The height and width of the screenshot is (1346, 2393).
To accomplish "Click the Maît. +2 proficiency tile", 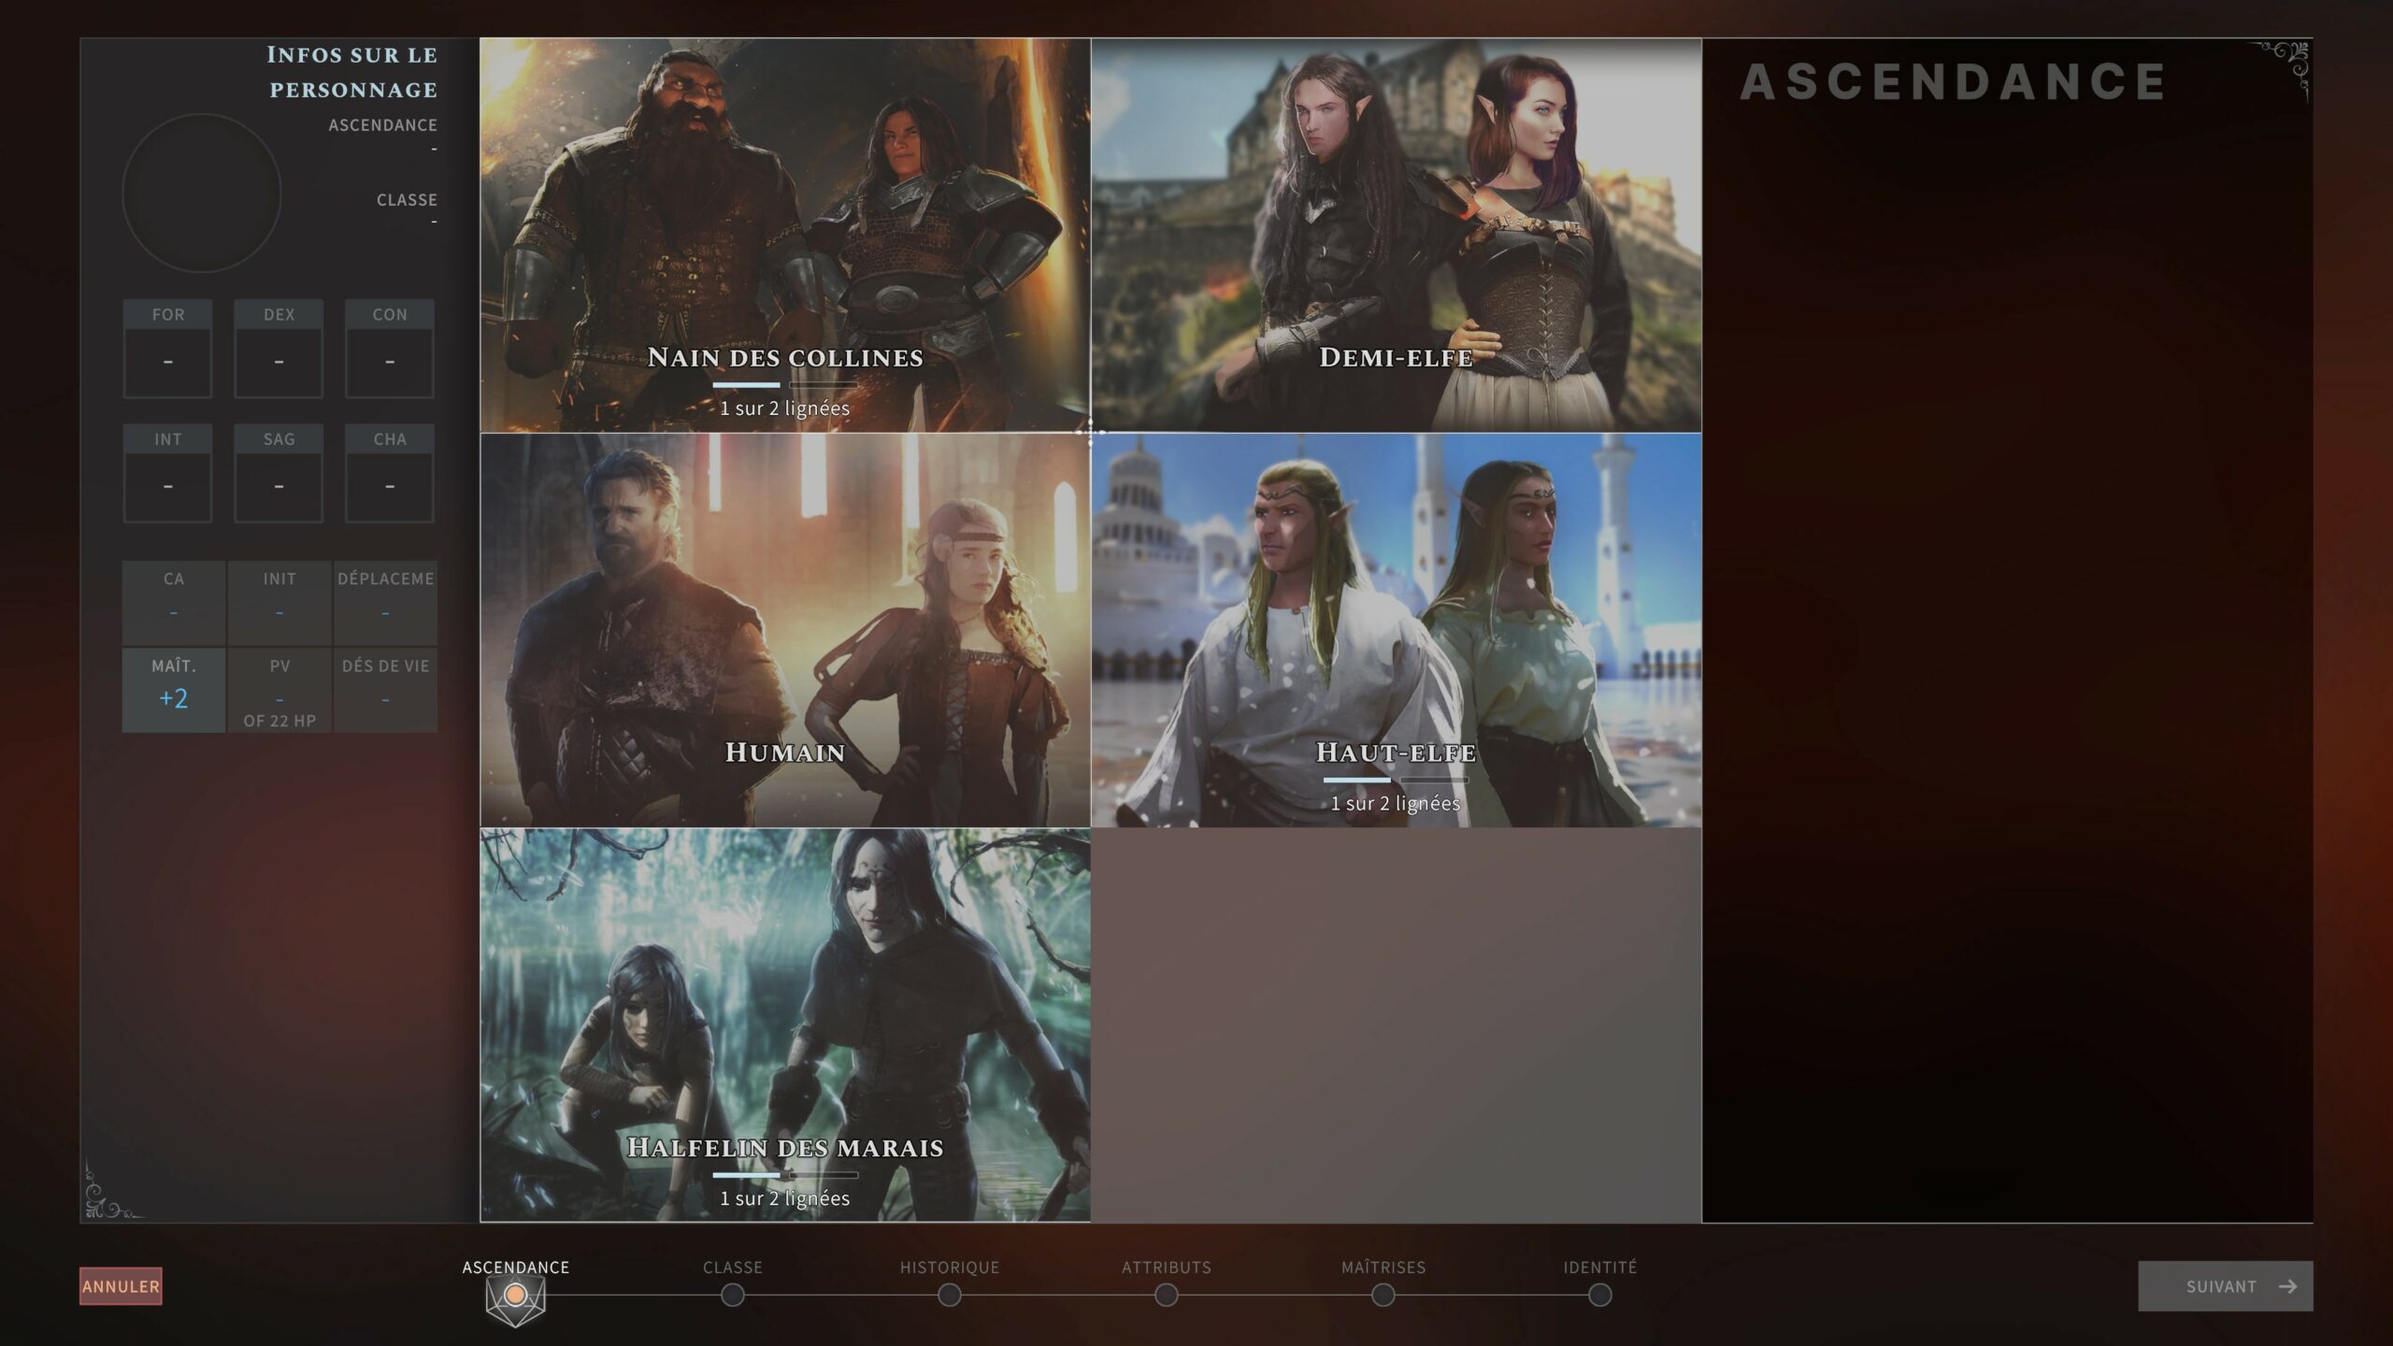I will [174, 689].
